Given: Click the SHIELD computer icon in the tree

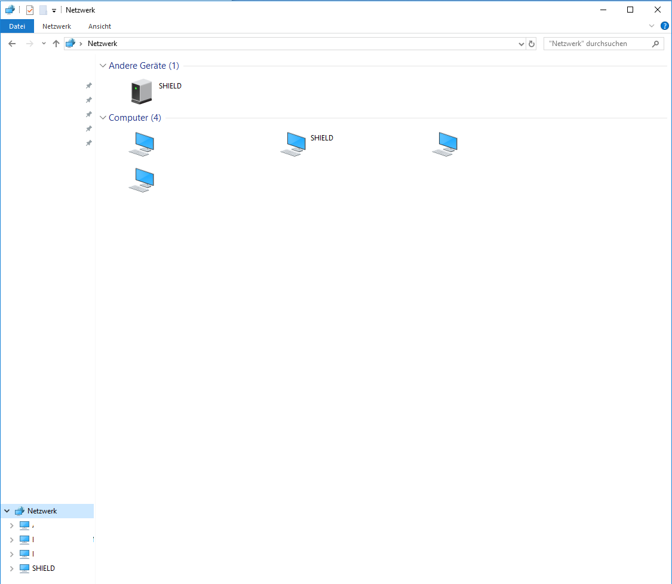Looking at the screenshot, I should [24, 568].
